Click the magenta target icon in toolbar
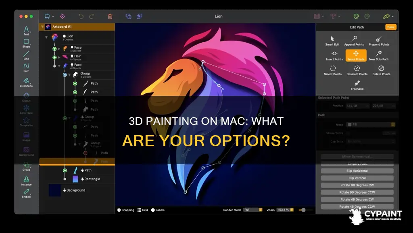Image resolution: width=413 pixels, height=233 pixels. tap(63, 16)
